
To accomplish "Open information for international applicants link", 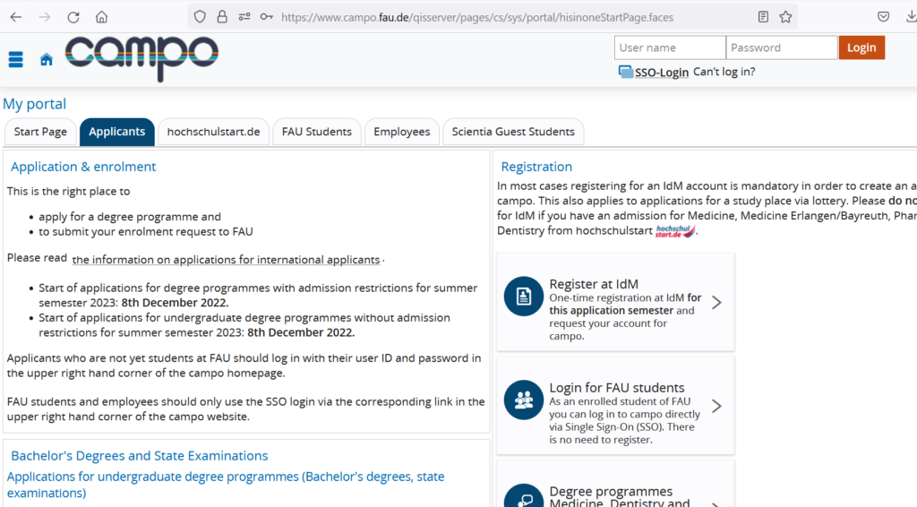I will [226, 260].
